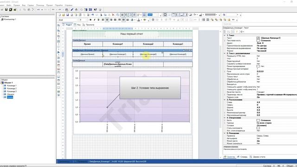Image resolution: width=297 pixels, height=167 pixels.
Task: Select the '{Данные.Время}' data cell
Action: (87, 54)
